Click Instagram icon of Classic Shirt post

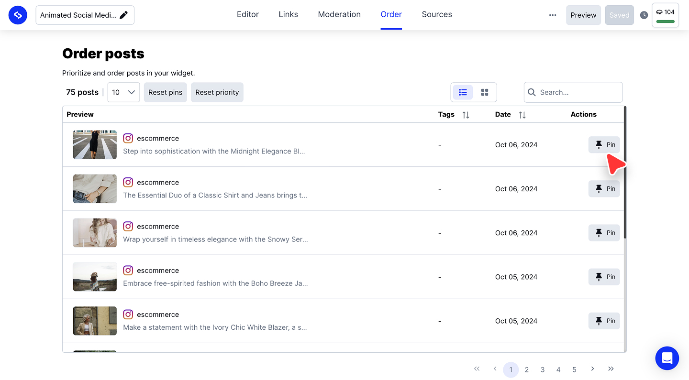(128, 182)
